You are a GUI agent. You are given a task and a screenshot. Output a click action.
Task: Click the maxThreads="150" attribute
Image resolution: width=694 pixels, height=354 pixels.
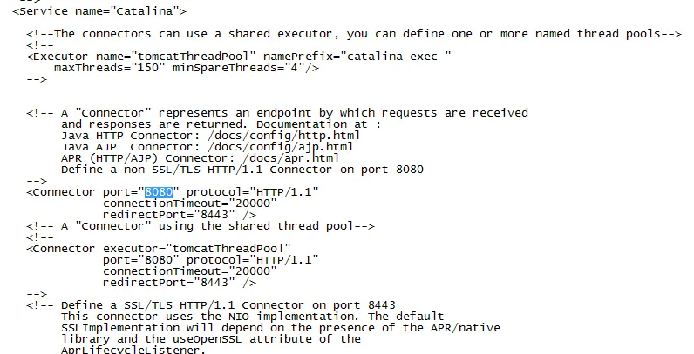106,68
